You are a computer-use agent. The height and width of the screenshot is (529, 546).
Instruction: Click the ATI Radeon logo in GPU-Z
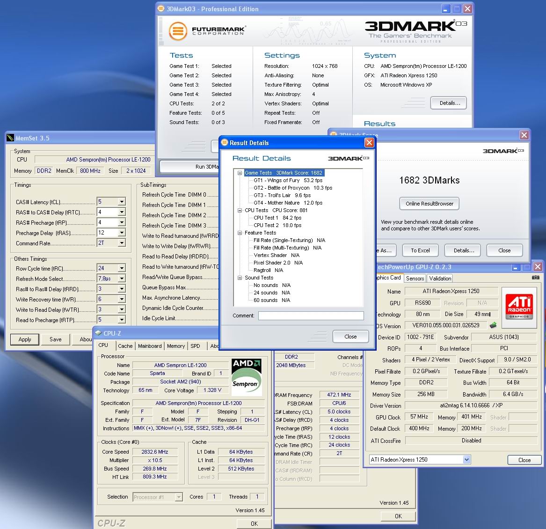tap(519, 307)
